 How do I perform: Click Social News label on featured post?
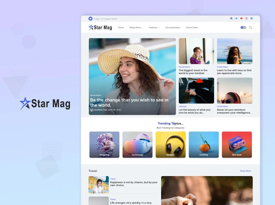pyautogui.click(x=96, y=95)
